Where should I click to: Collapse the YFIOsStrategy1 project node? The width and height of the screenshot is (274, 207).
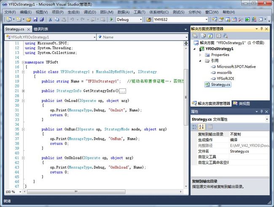tap(194, 49)
